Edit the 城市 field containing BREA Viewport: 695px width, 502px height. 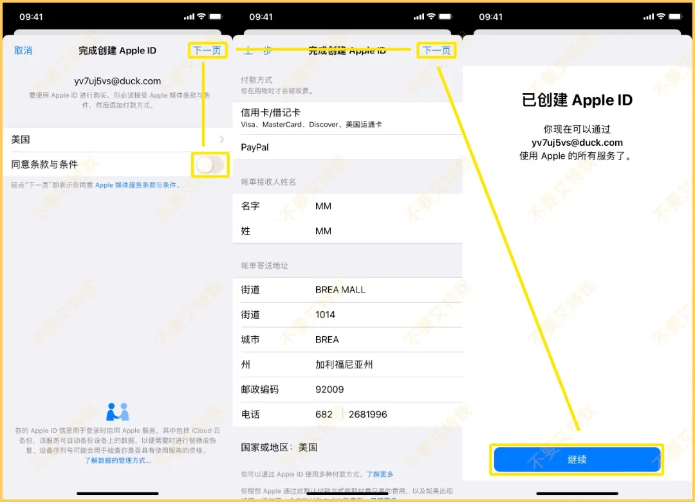click(347, 339)
